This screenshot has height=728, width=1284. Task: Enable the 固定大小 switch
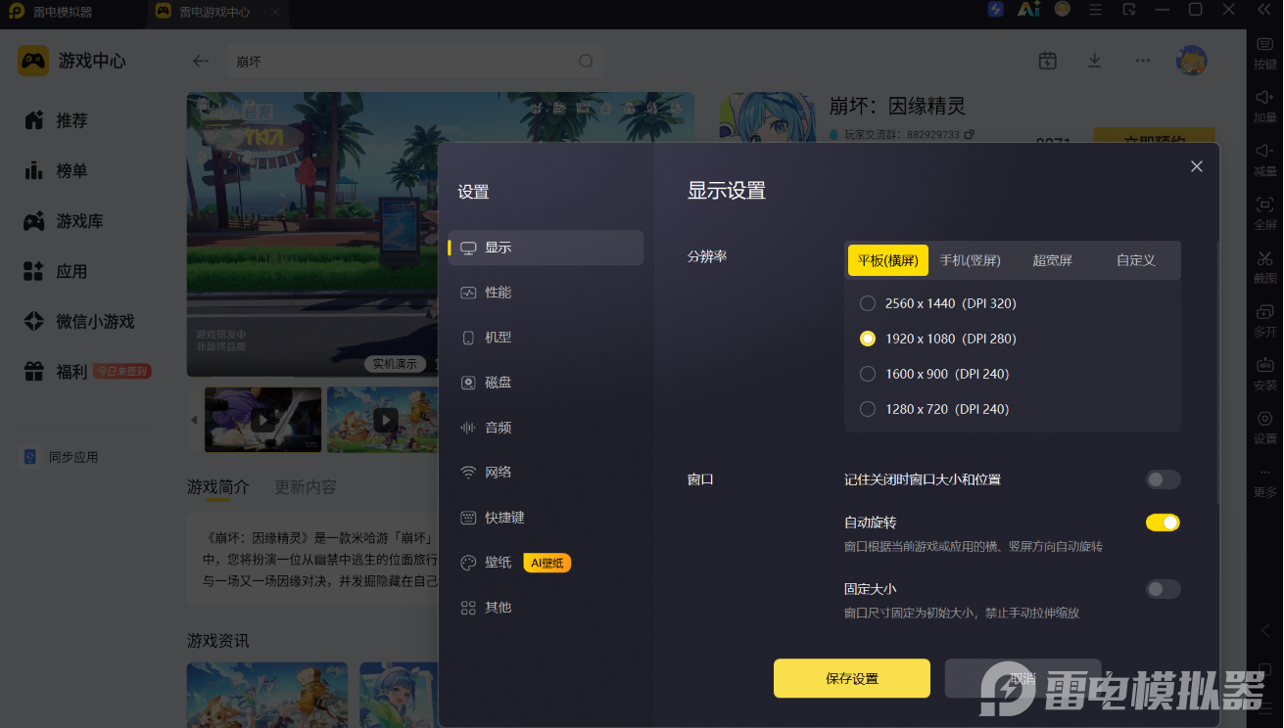coord(1164,589)
